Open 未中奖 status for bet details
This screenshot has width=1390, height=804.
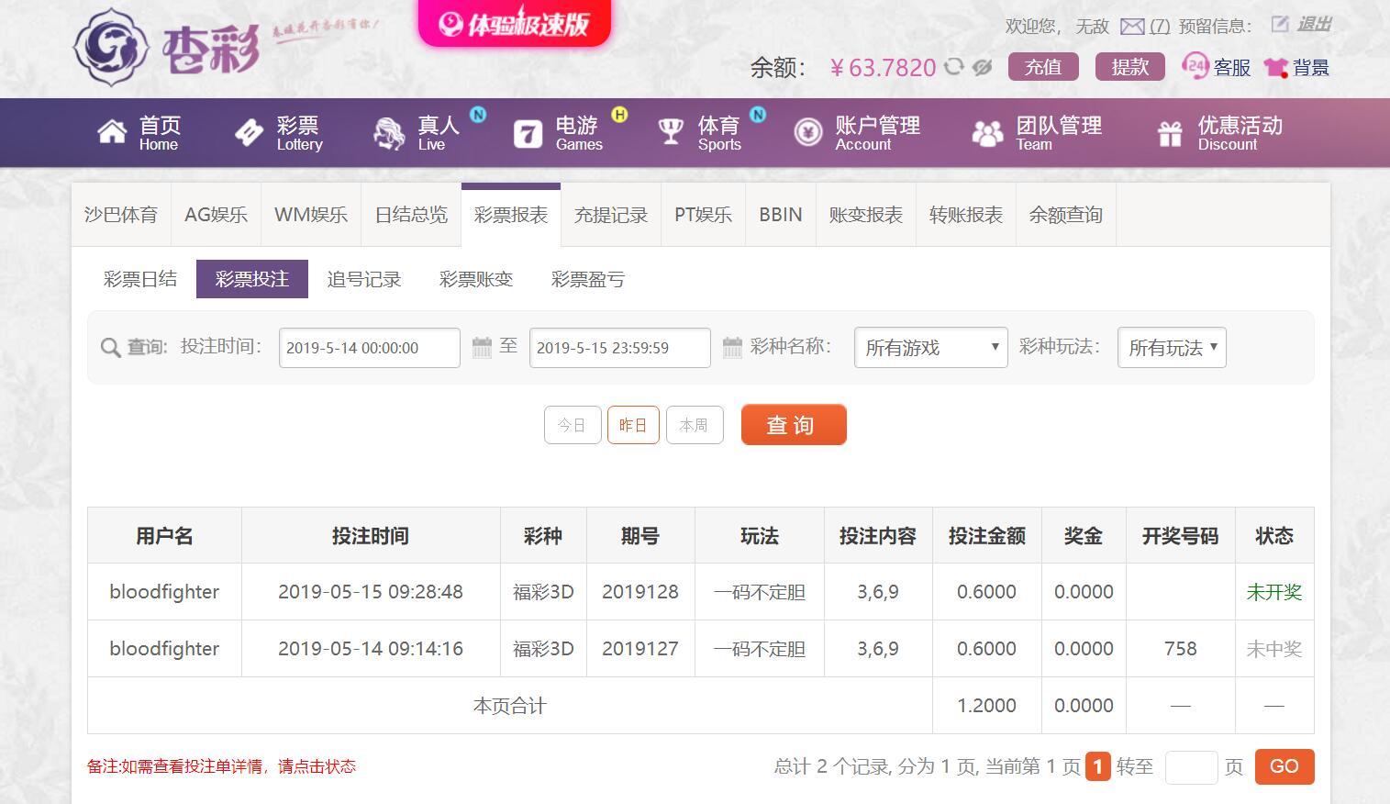(1273, 649)
